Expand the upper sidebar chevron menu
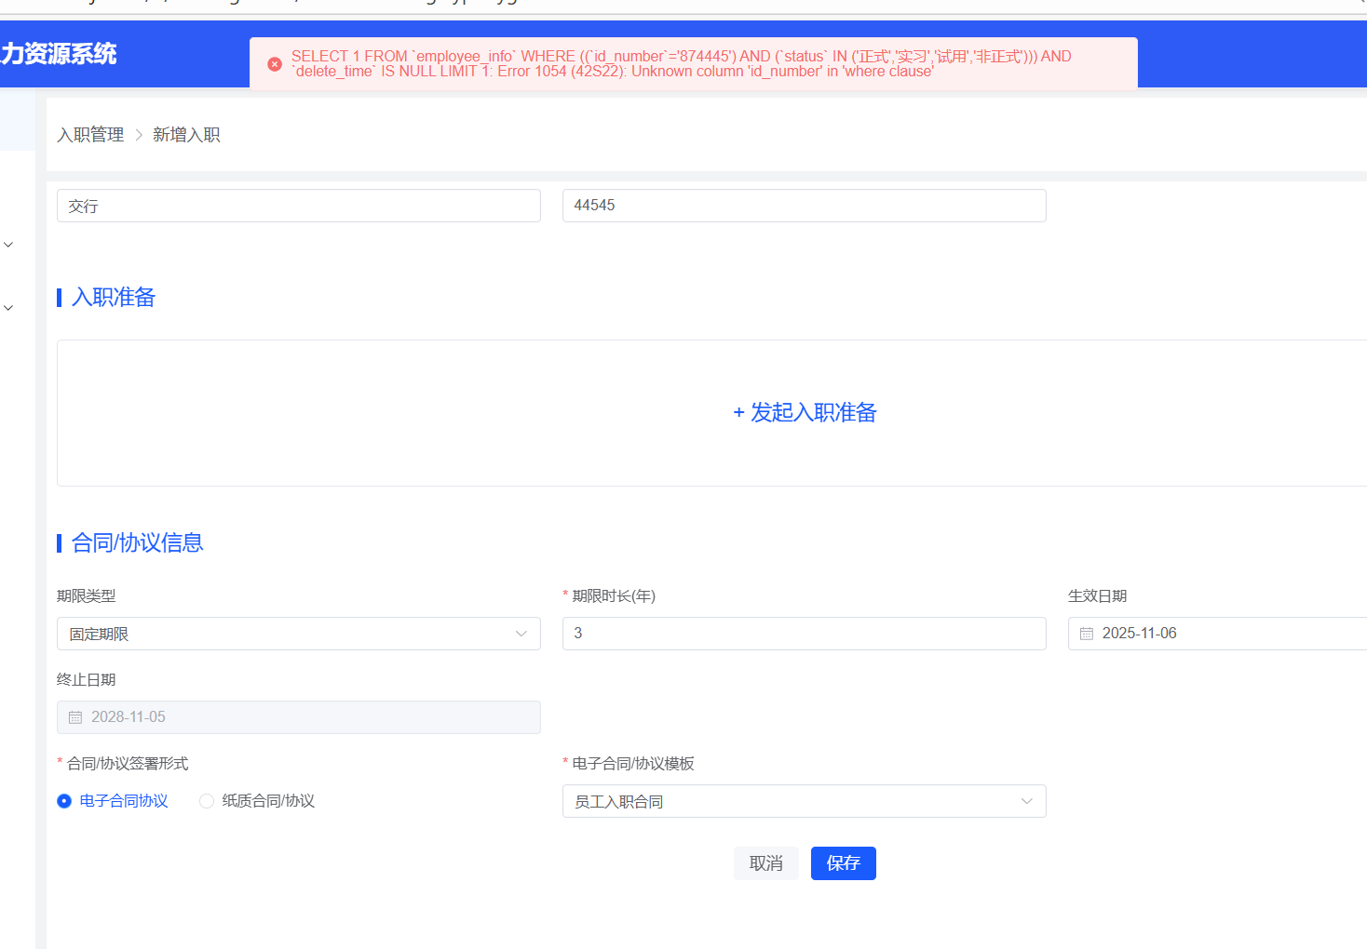 click(8, 245)
